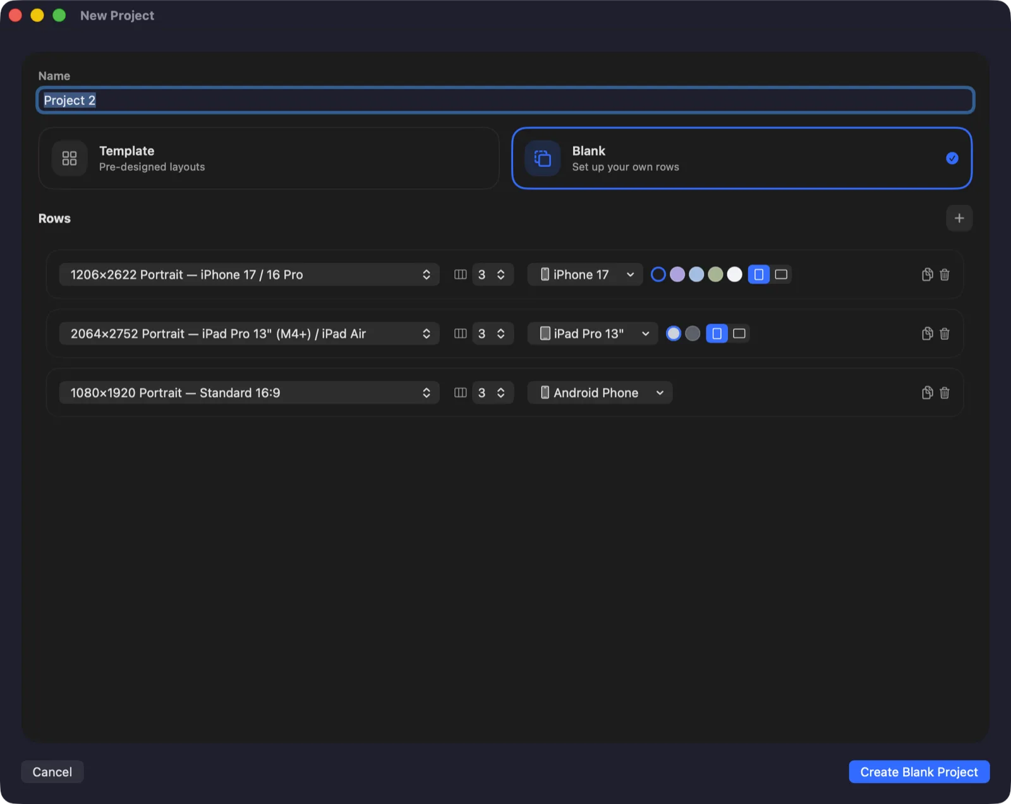The height and width of the screenshot is (804, 1011).
Task: Click the Blank option blue checkmark
Action: coord(952,158)
